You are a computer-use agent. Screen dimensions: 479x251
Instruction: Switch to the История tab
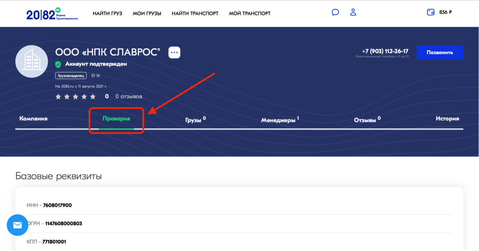tap(448, 119)
